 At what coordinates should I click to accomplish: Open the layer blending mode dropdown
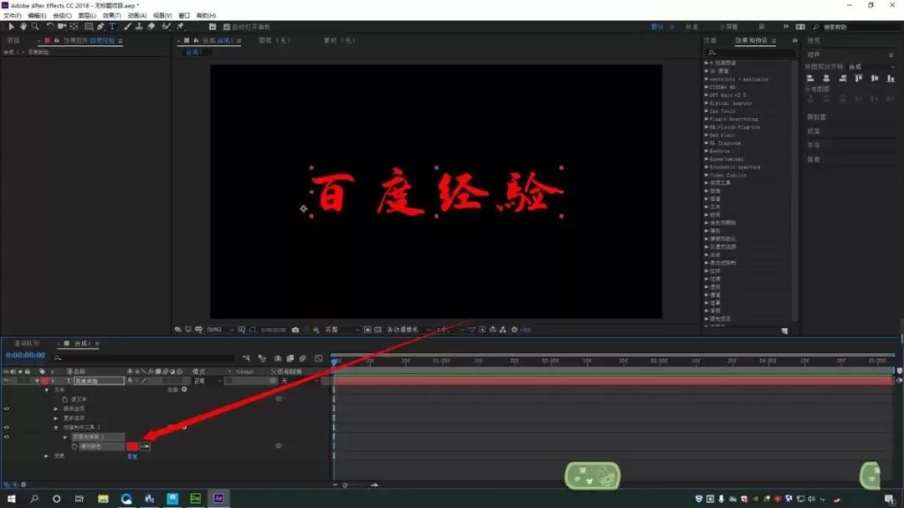207,381
